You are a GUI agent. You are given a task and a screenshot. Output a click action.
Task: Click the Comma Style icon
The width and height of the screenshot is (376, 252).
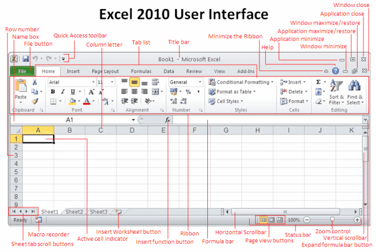coord(198,91)
